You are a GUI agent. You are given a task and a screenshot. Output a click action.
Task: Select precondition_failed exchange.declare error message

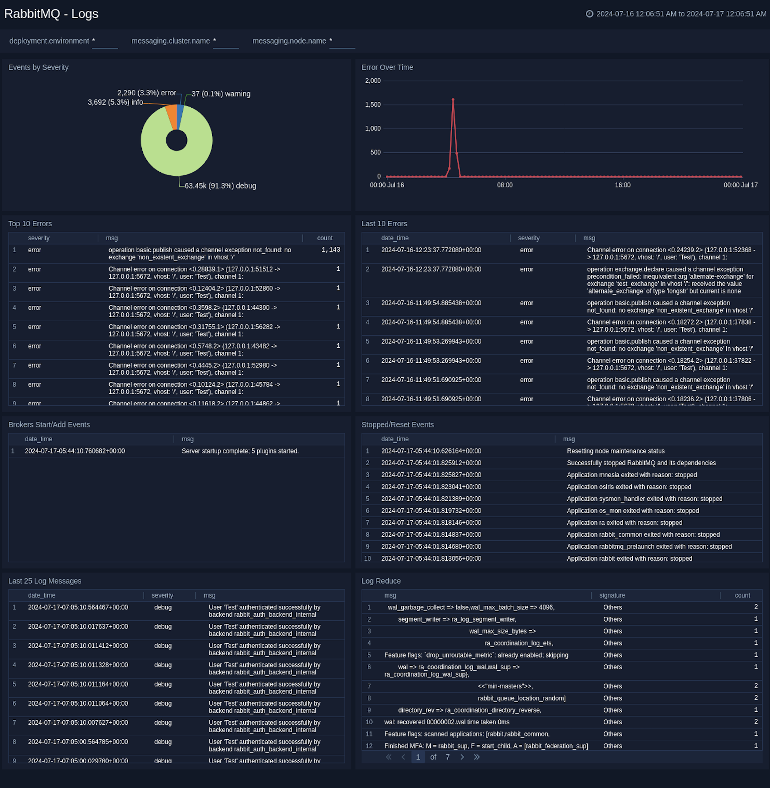(670, 280)
